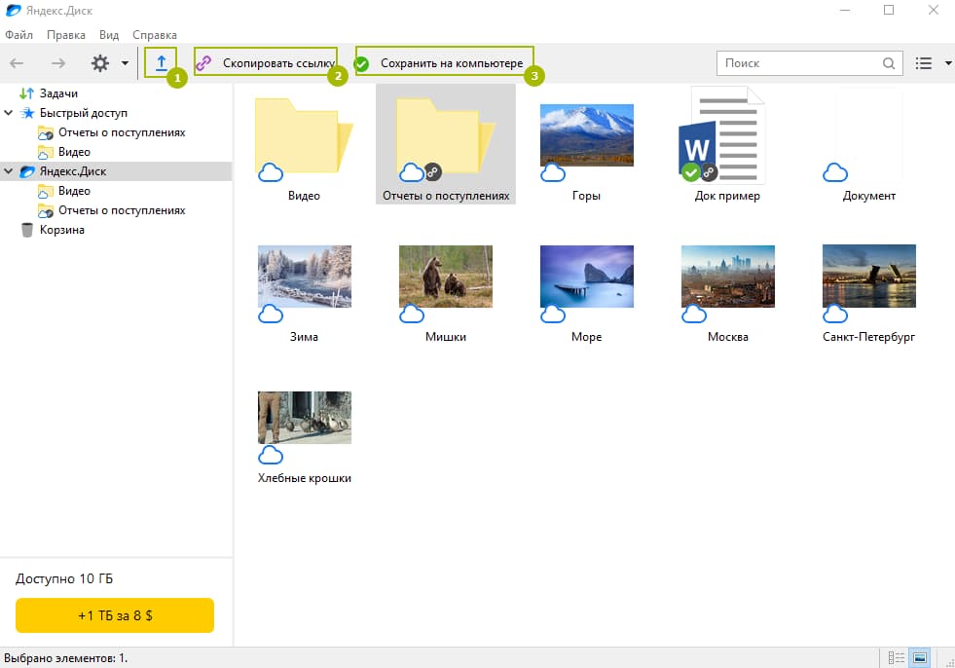This screenshot has height=668, width=955.
Task: Switch to large thumbnails view in status bar
Action: [x=920, y=658]
